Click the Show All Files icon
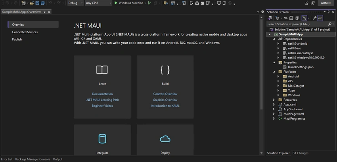337x162 pixels. click(297, 18)
